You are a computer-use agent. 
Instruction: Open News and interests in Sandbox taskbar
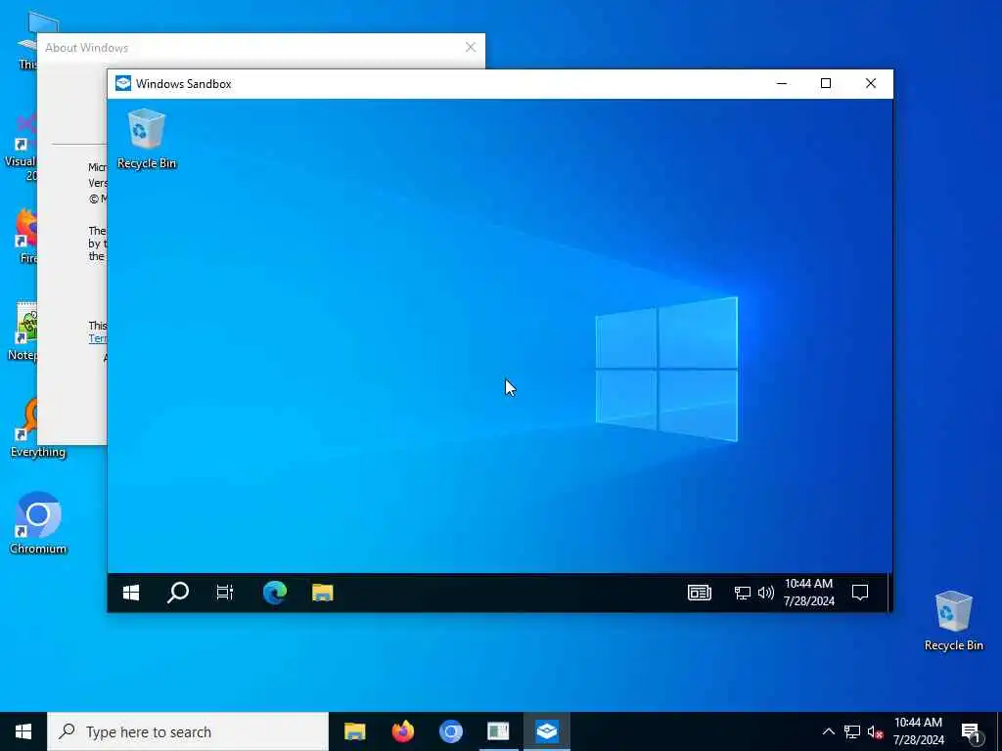point(699,593)
